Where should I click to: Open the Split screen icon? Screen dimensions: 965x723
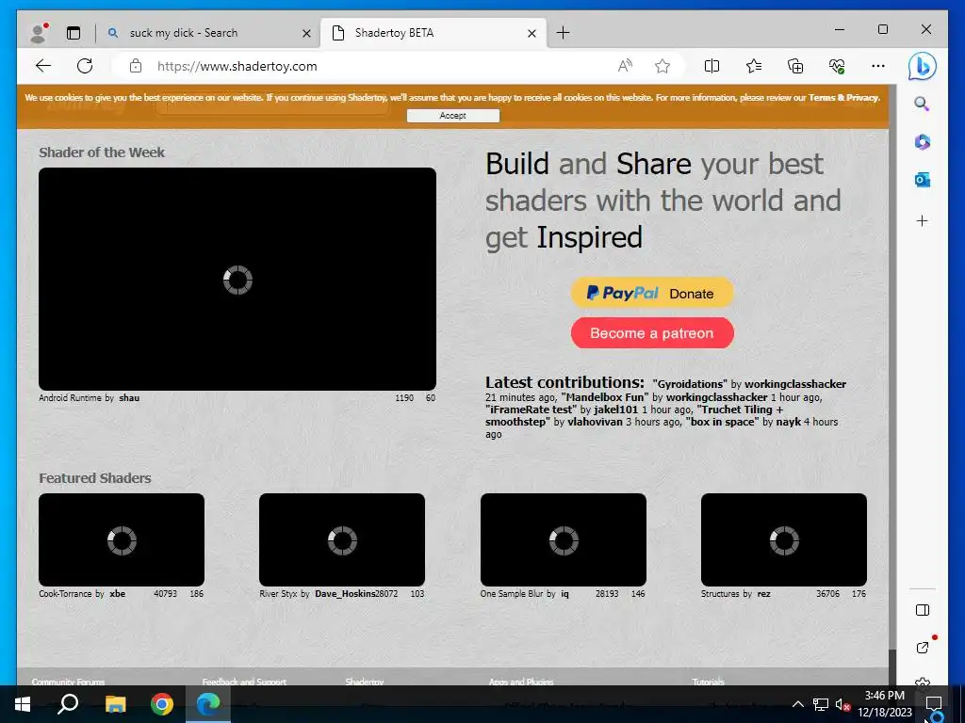click(x=711, y=66)
